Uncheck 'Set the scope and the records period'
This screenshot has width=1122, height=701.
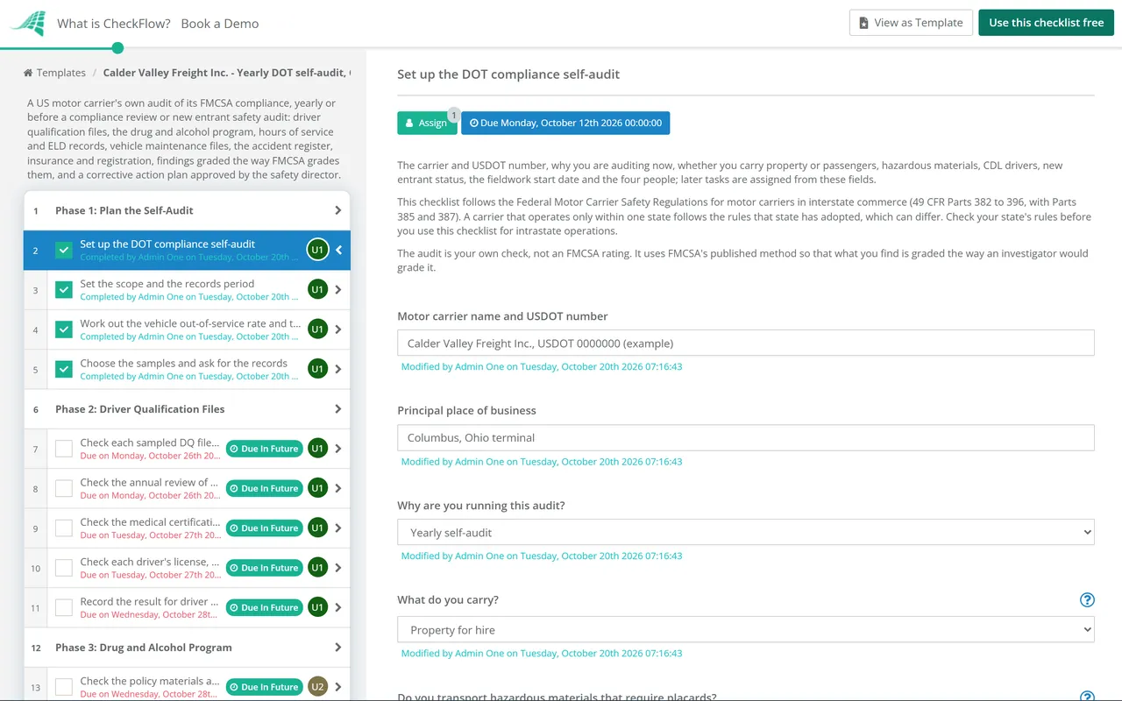pyautogui.click(x=64, y=290)
